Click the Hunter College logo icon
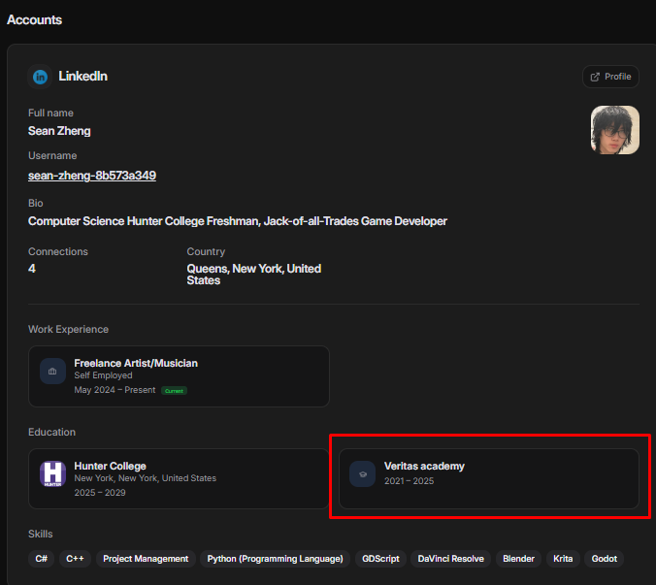Image resolution: width=656 pixels, height=585 pixels. tap(52, 473)
